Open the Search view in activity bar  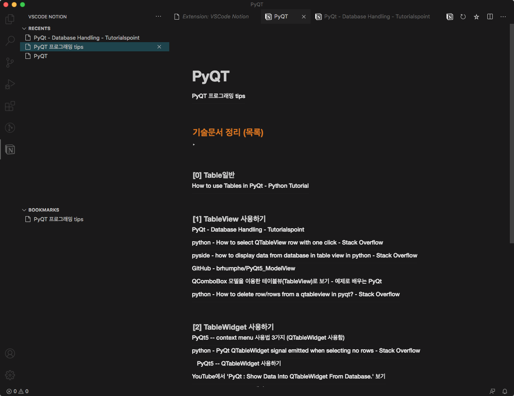[10, 41]
